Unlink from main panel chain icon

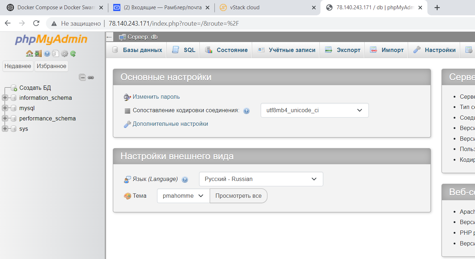91,77
